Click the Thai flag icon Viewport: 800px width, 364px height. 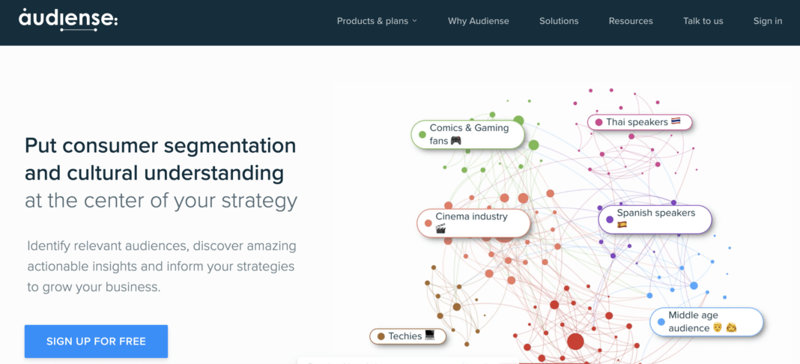(676, 121)
